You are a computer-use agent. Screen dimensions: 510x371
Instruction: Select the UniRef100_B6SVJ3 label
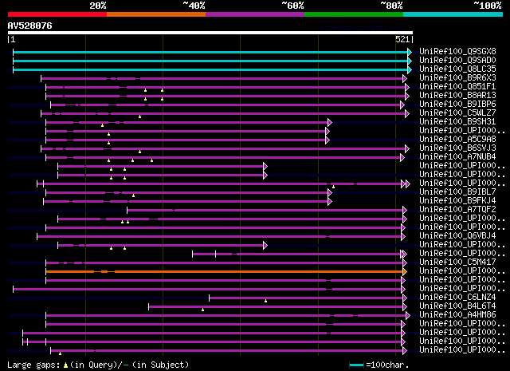tap(457, 148)
